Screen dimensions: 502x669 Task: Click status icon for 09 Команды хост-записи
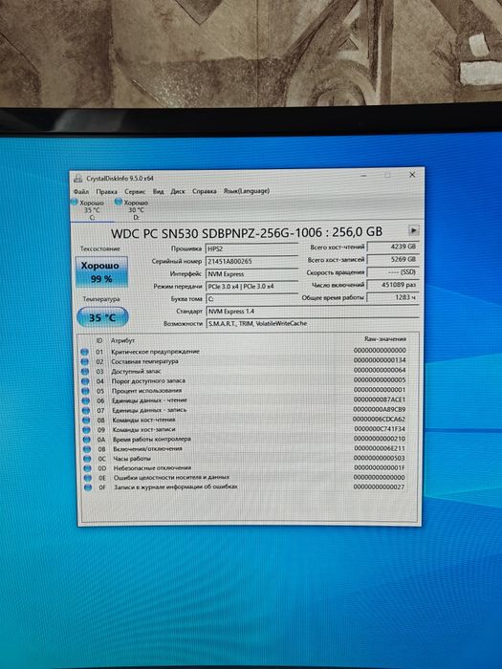coord(87,430)
